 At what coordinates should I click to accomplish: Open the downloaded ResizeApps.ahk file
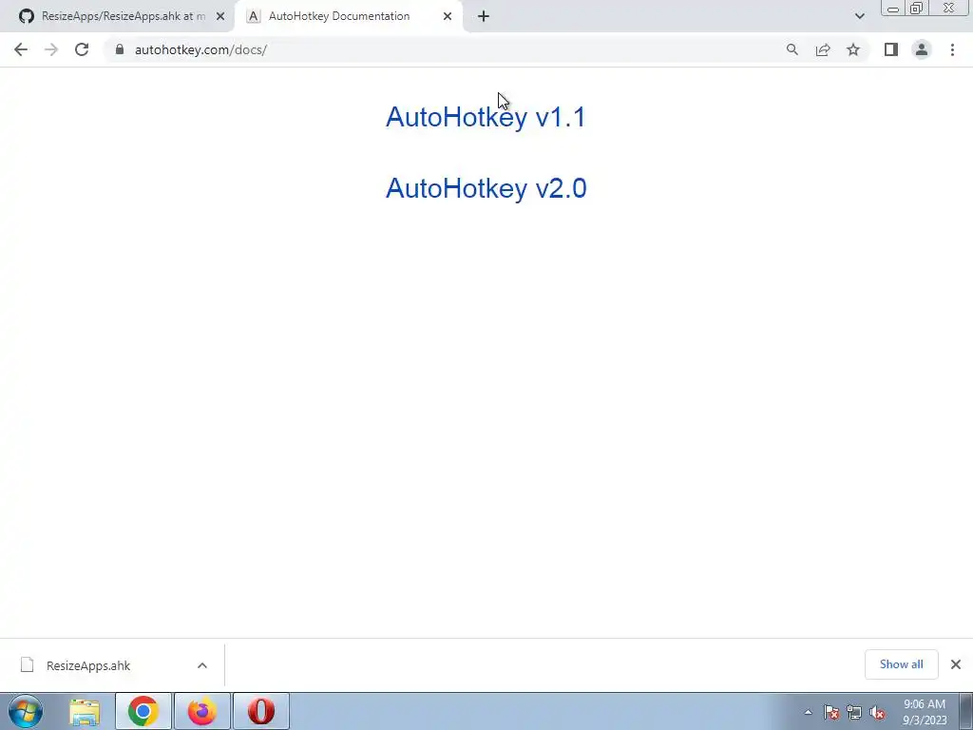point(88,665)
